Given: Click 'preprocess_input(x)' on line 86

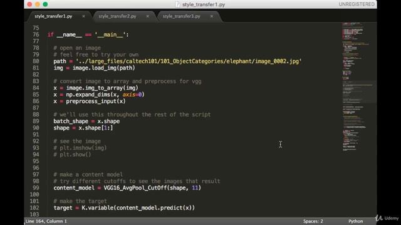Looking at the screenshot, I should coord(96,101).
